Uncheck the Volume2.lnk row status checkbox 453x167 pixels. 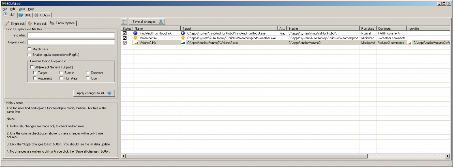[x=125, y=43]
